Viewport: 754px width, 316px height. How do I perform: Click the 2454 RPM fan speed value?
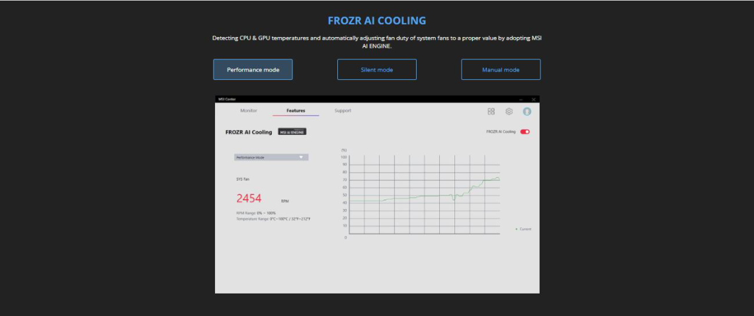(249, 198)
